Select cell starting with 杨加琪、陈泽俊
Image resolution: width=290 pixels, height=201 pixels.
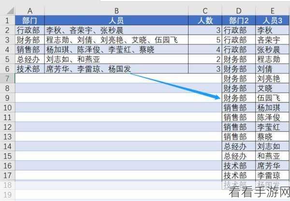tap(116, 49)
